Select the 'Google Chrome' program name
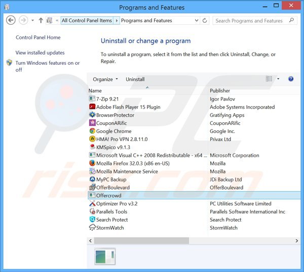Image resolution: width=304 pixels, height=272 pixels. point(113,131)
